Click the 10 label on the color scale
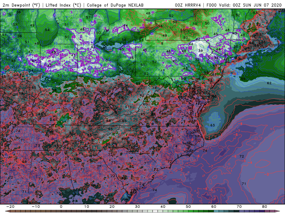This screenshot has height=213, width=285. pyautogui.click(x=87, y=207)
